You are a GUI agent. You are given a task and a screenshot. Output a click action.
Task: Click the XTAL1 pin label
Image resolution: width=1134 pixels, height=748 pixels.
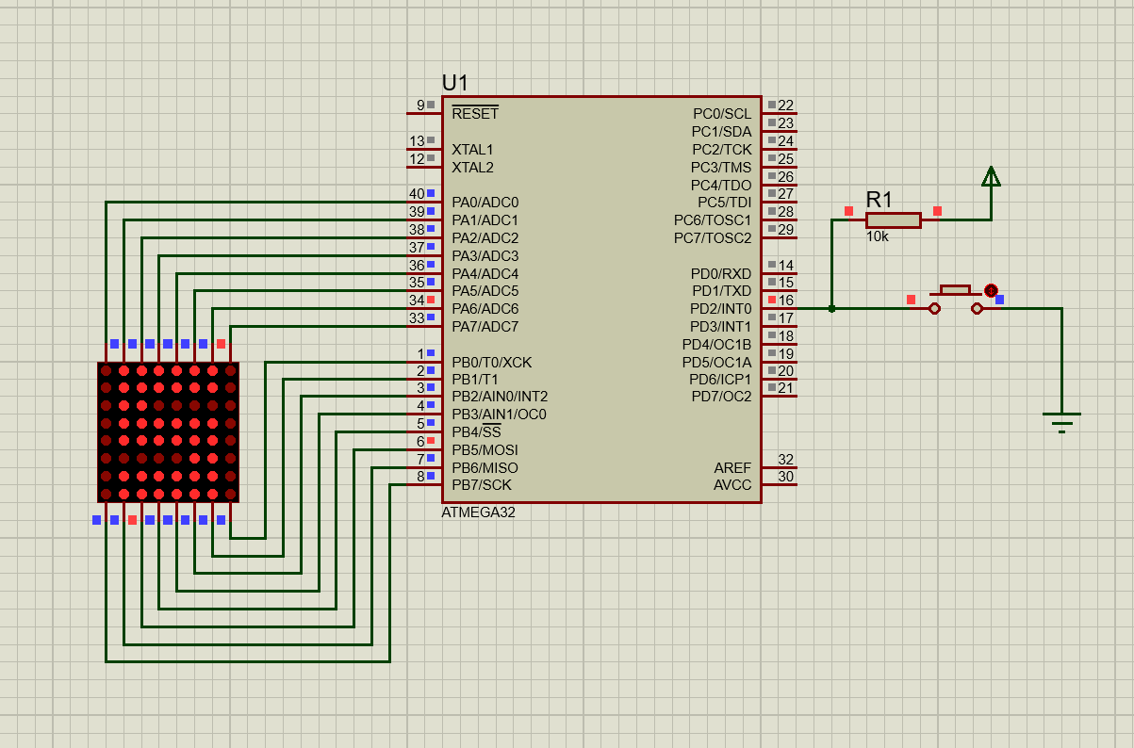tap(472, 149)
